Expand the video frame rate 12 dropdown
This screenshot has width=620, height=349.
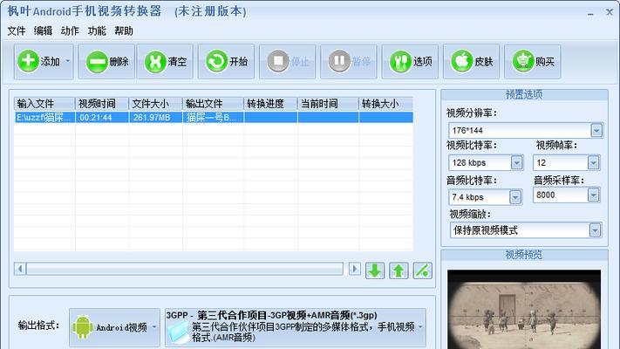(593, 162)
